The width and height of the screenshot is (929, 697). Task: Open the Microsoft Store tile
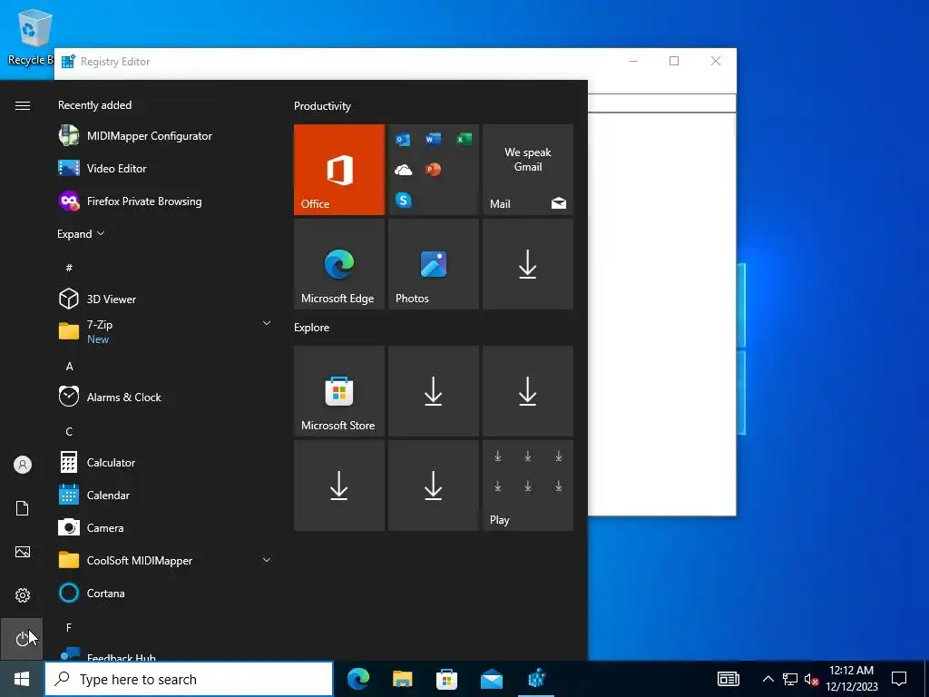(339, 391)
